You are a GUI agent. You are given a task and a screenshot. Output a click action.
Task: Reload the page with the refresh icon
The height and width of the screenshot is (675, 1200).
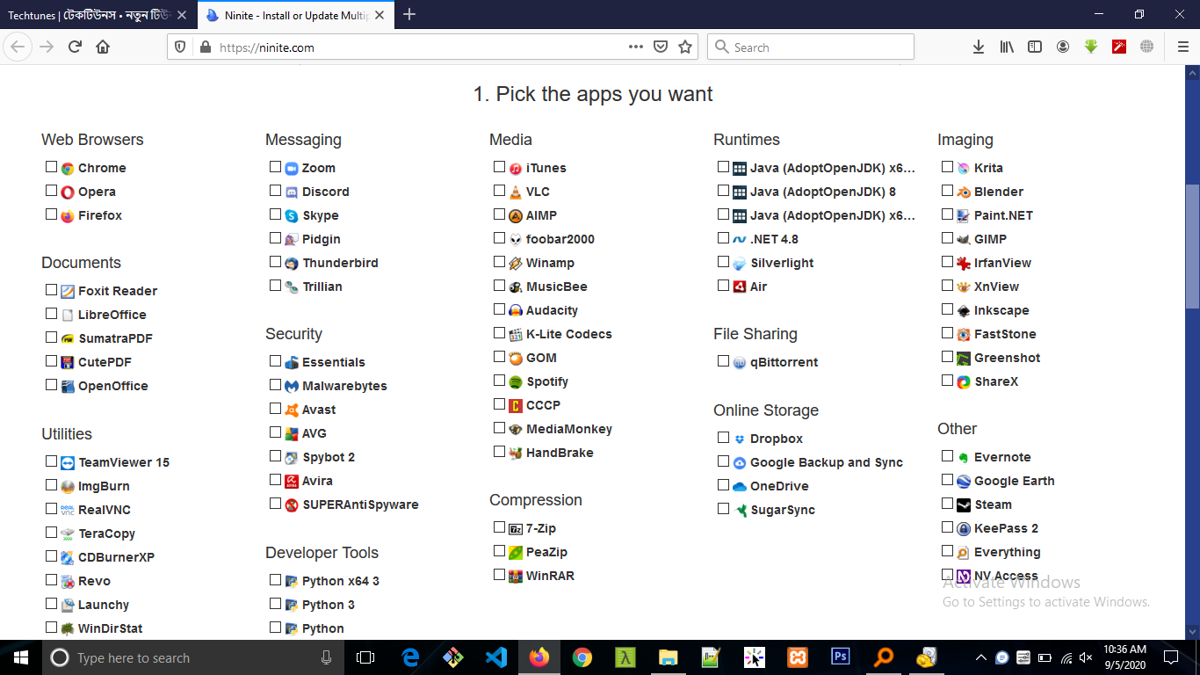click(x=75, y=47)
